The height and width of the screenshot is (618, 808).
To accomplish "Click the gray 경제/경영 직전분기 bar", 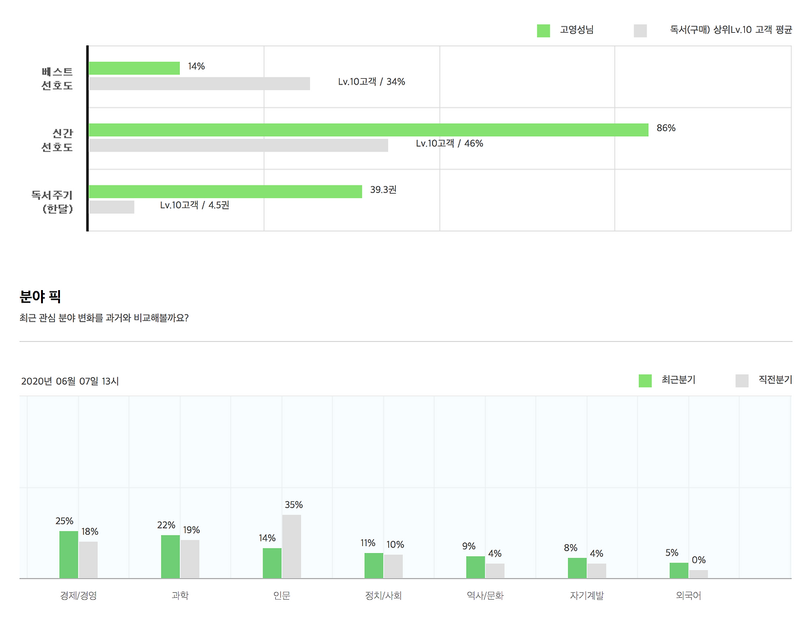I will tap(88, 560).
